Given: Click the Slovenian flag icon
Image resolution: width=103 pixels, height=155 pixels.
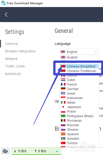Looking at the screenshot, I should [x=63, y=129].
